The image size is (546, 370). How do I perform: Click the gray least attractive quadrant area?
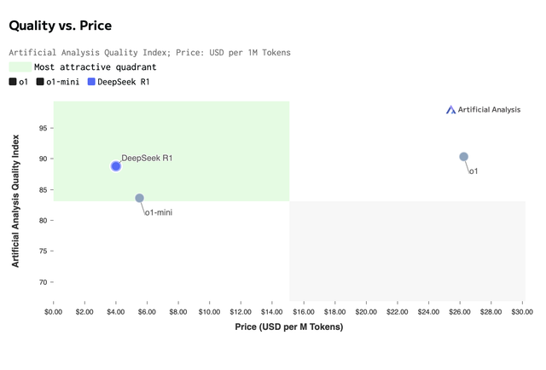pyautogui.click(x=407, y=251)
